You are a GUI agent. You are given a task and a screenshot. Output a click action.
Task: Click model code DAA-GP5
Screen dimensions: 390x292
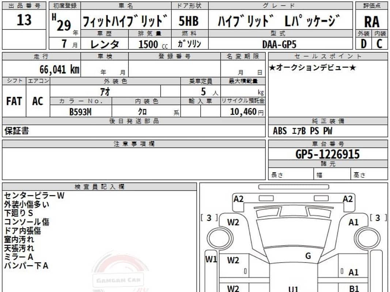click(279, 45)
